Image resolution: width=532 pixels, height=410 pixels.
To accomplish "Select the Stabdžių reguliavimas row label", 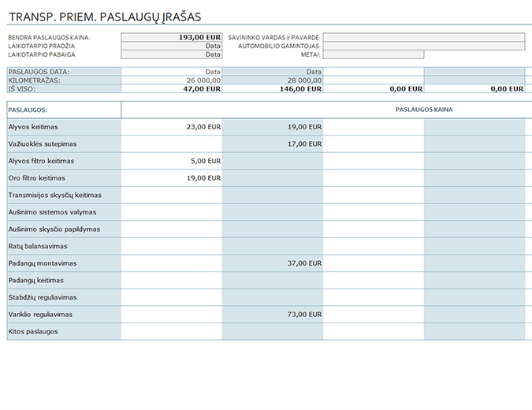I will coord(64,297).
